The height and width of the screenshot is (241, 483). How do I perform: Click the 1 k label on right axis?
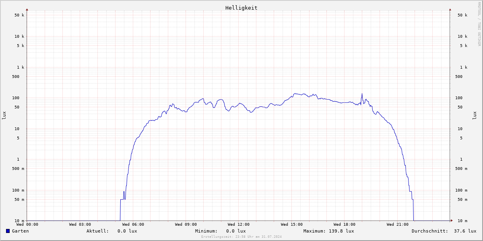(x=464, y=67)
